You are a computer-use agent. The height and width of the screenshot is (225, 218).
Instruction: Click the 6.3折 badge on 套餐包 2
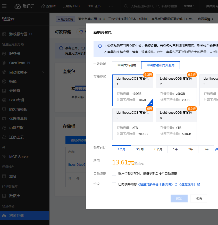(192, 75)
